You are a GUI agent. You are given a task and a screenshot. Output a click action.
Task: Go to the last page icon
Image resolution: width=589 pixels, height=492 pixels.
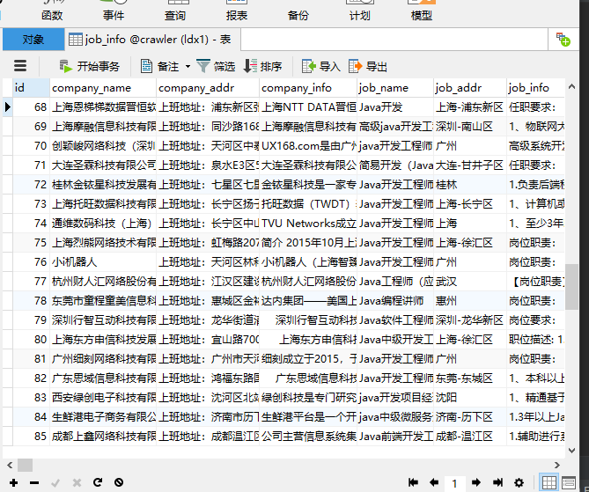tap(497, 482)
